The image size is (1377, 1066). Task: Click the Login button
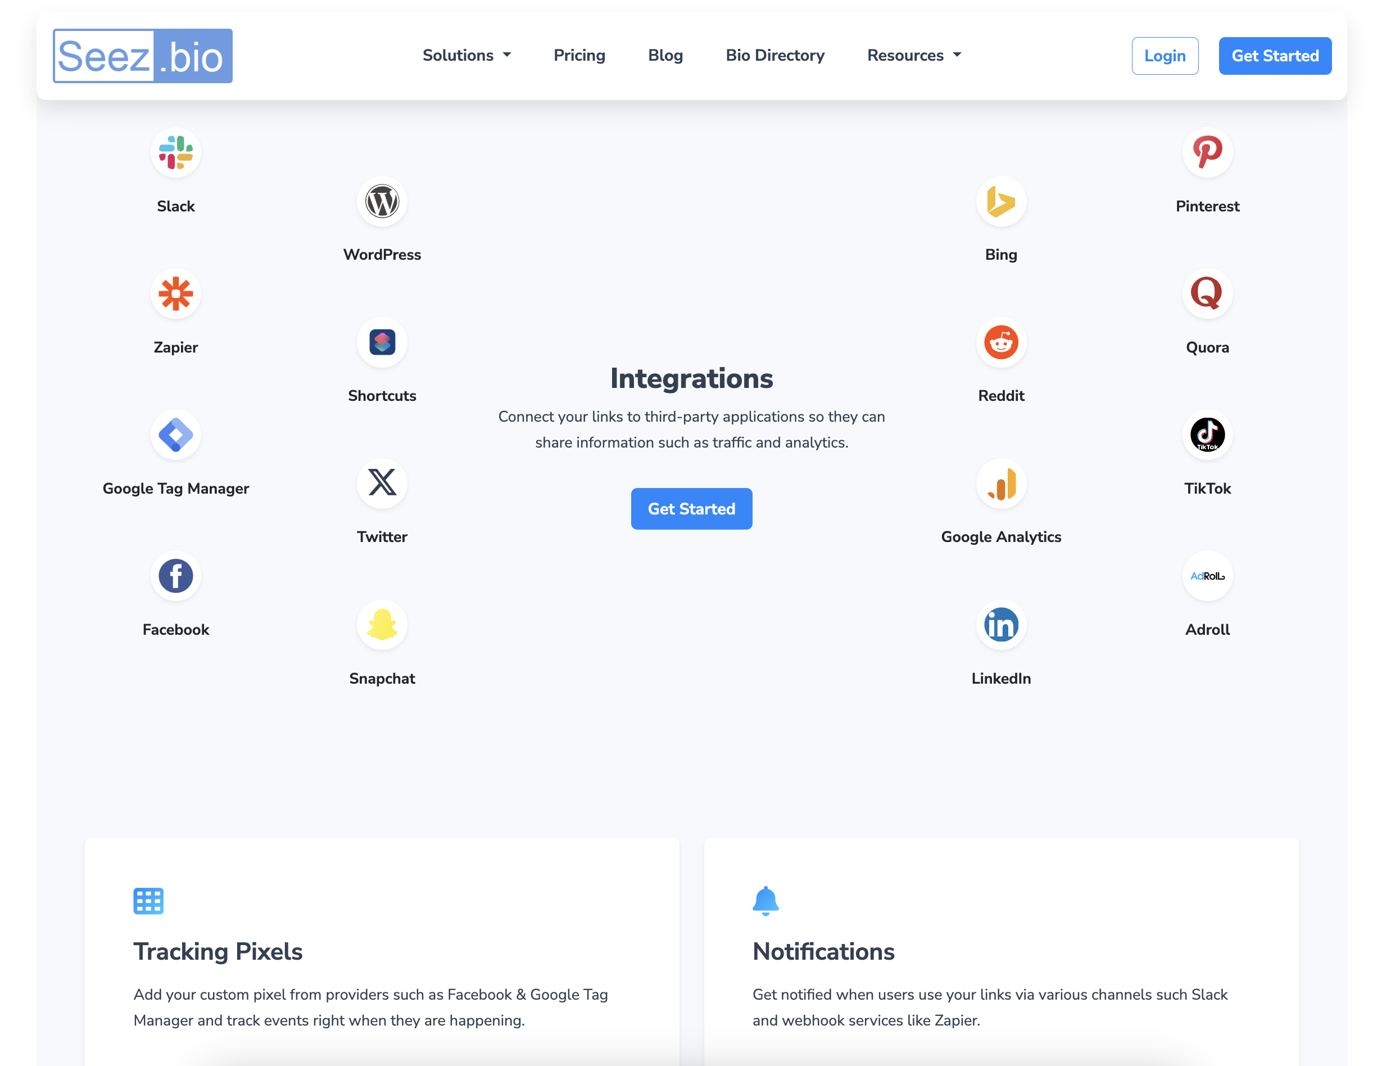click(x=1165, y=56)
